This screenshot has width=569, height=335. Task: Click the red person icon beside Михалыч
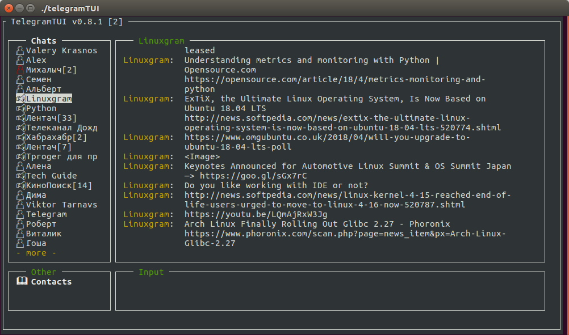coord(21,70)
